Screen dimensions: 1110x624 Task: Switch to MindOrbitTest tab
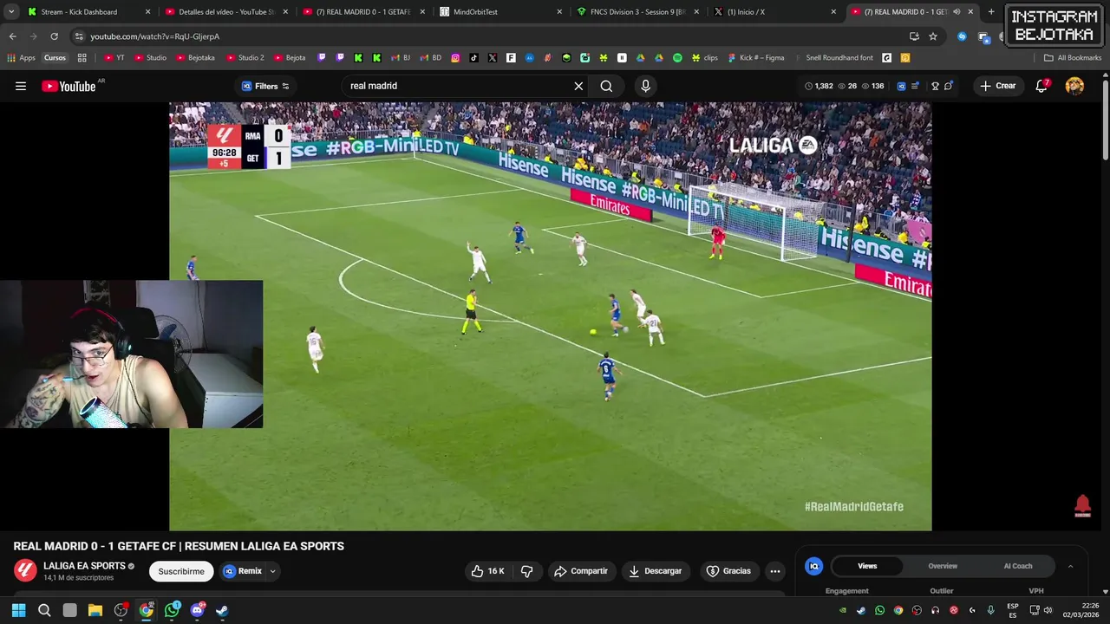pyautogui.click(x=499, y=12)
